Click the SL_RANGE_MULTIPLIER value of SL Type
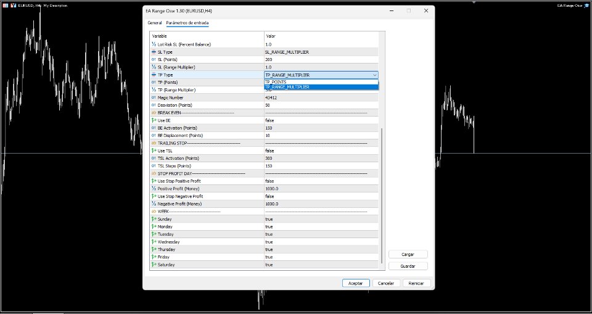 pyautogui.click(x=287, y=52)
